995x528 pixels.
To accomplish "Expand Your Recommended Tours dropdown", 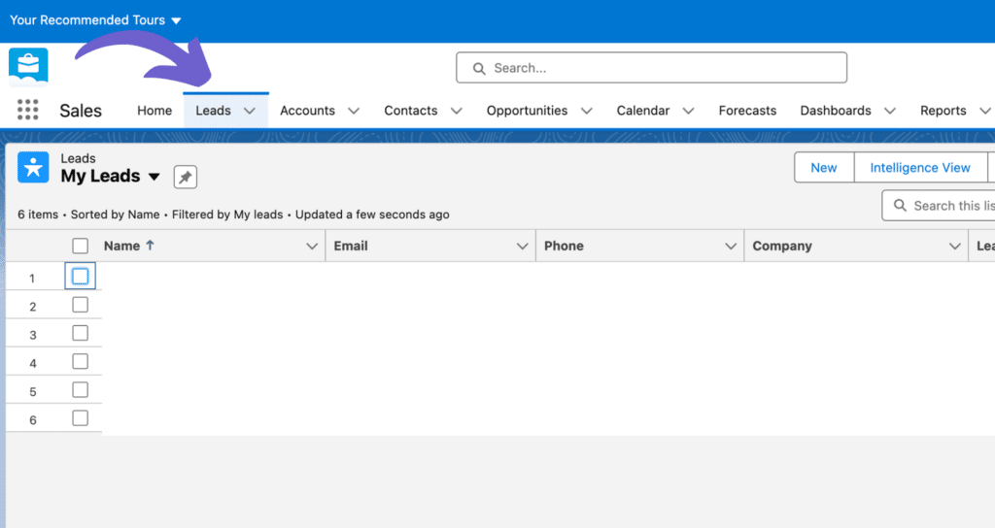I will point(175,20).
